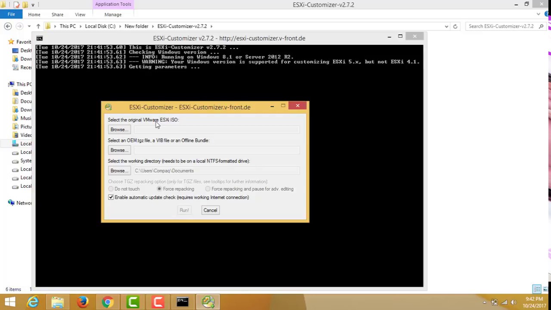Open the Application Tools contextual tab
The height and width of the screenshot is (310, 551).
coord(113,4)
